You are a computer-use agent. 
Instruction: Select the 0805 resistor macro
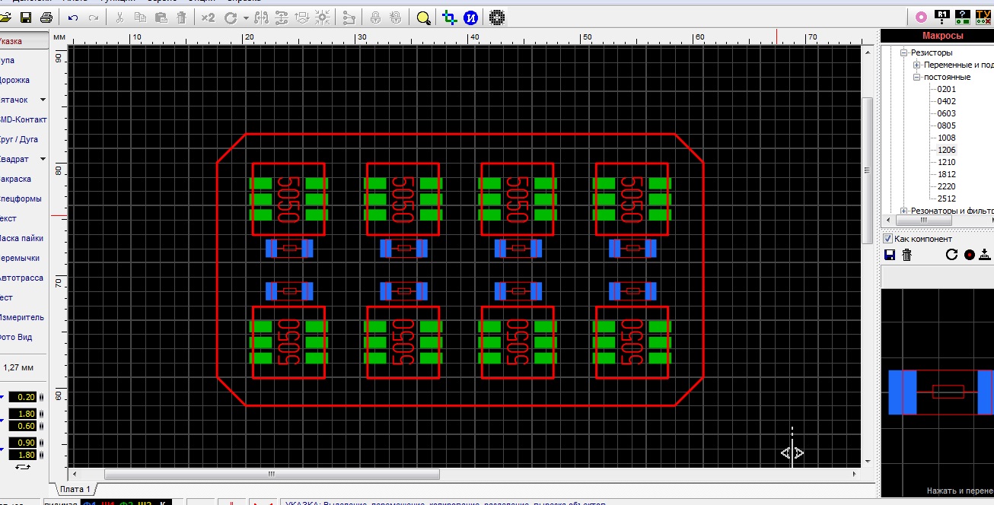click(x=946, y=125)
